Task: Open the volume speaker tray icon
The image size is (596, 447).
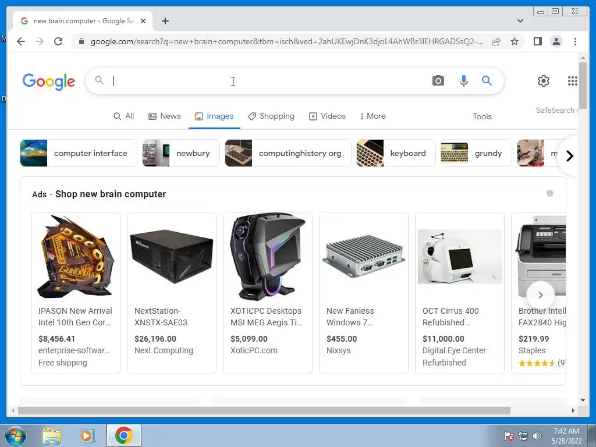Action: (537, 436)
